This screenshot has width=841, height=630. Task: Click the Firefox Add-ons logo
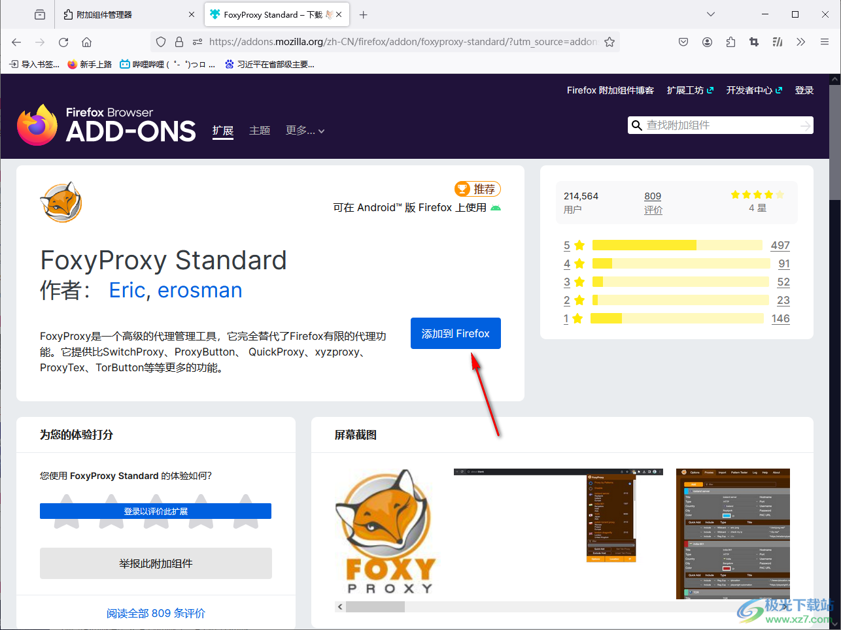106,125
